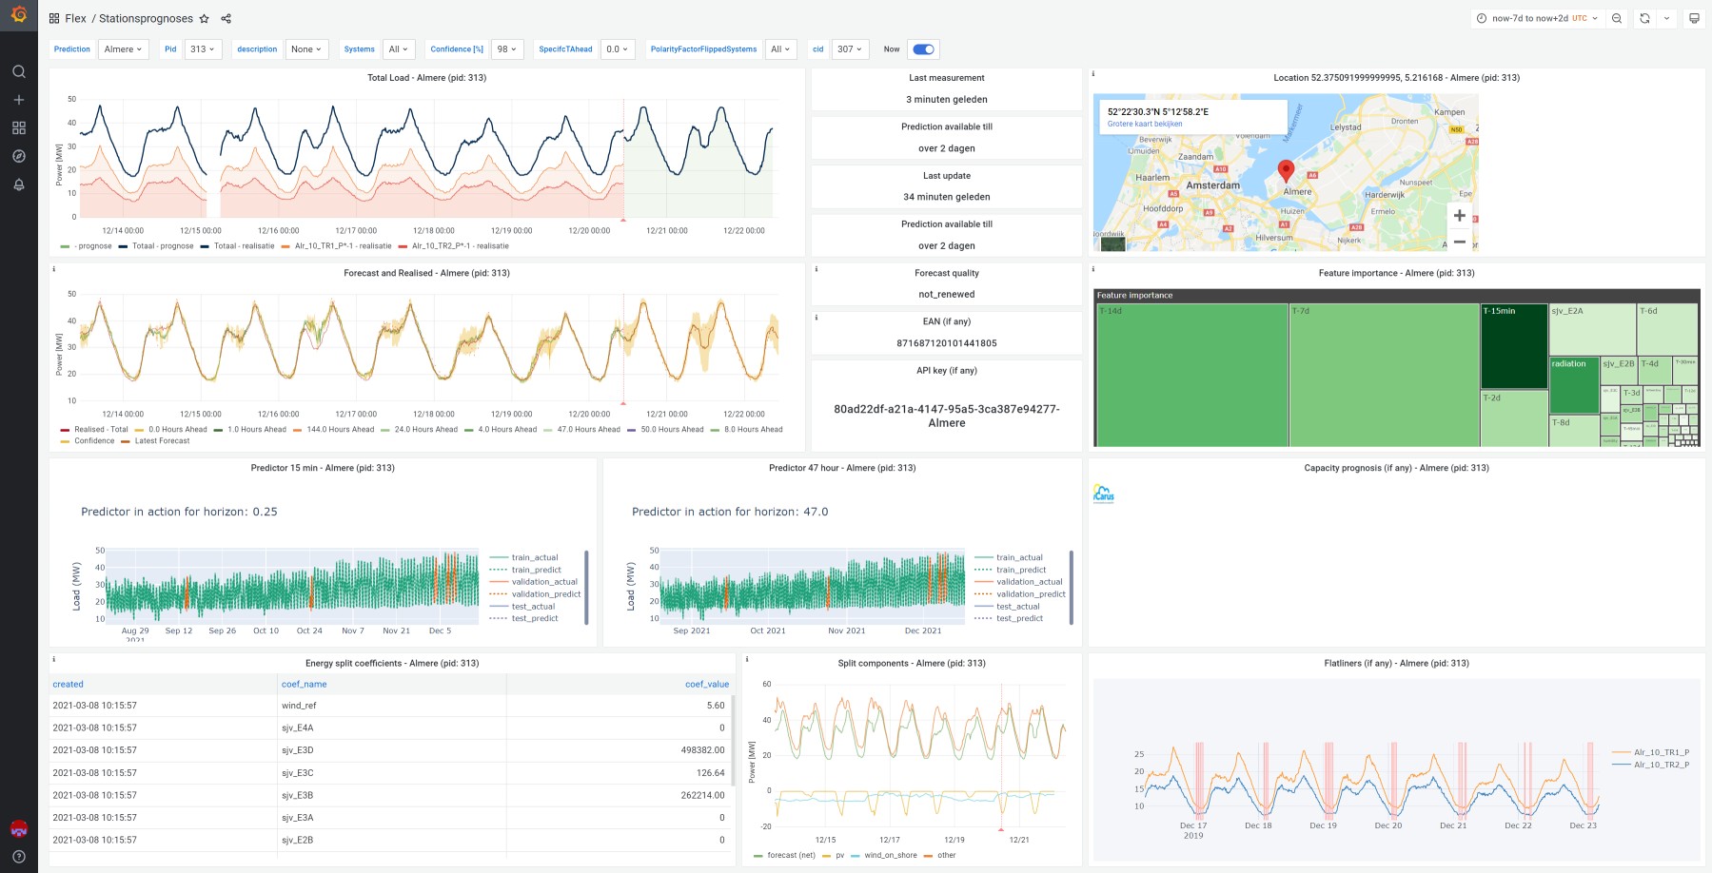
Task: Cycle view mode with monitor icon
Action: (x=1694, y=18)
